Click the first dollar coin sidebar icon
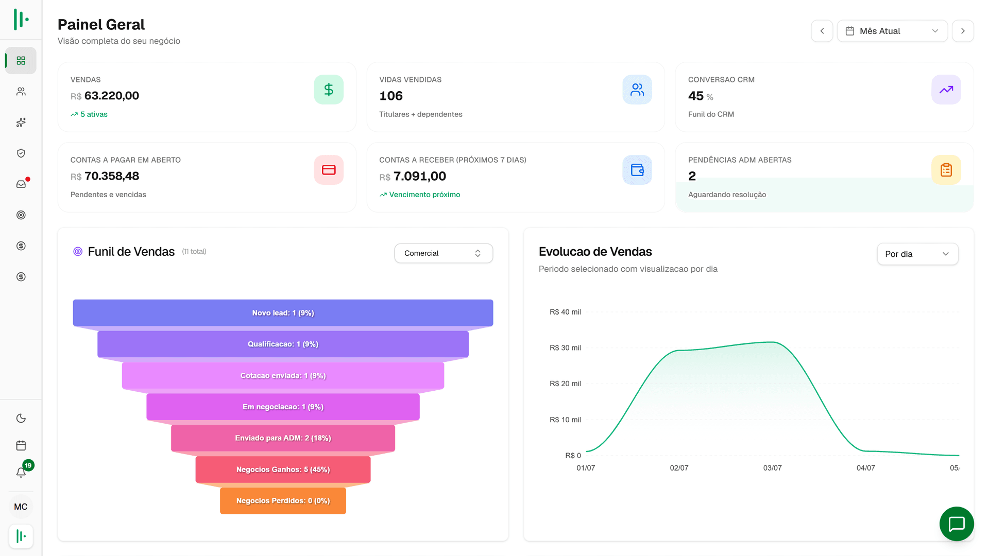Screen dimensions: 989x556 tap(21, 246)
